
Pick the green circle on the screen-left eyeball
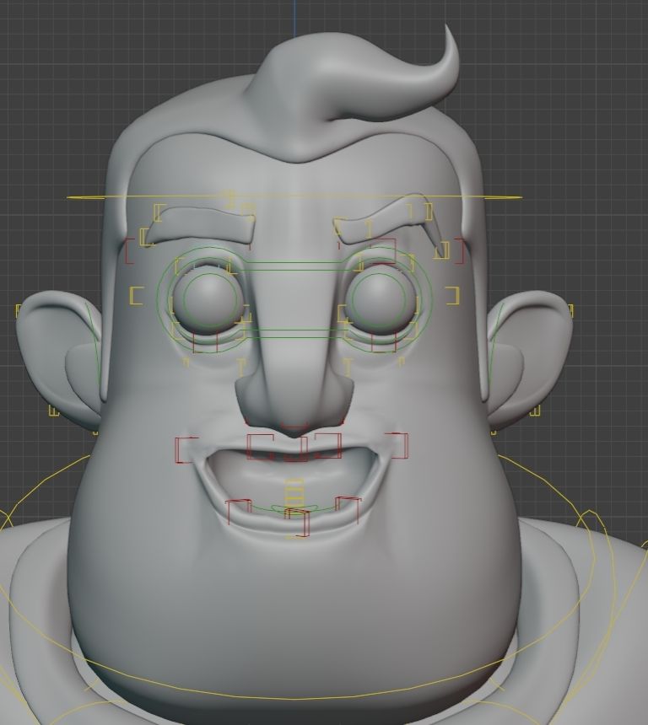click(210, 301)
